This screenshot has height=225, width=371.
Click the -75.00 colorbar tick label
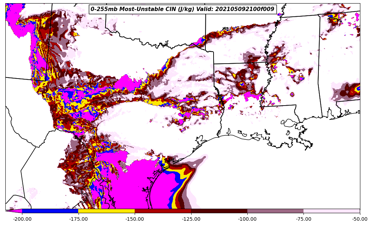point(303,219)
